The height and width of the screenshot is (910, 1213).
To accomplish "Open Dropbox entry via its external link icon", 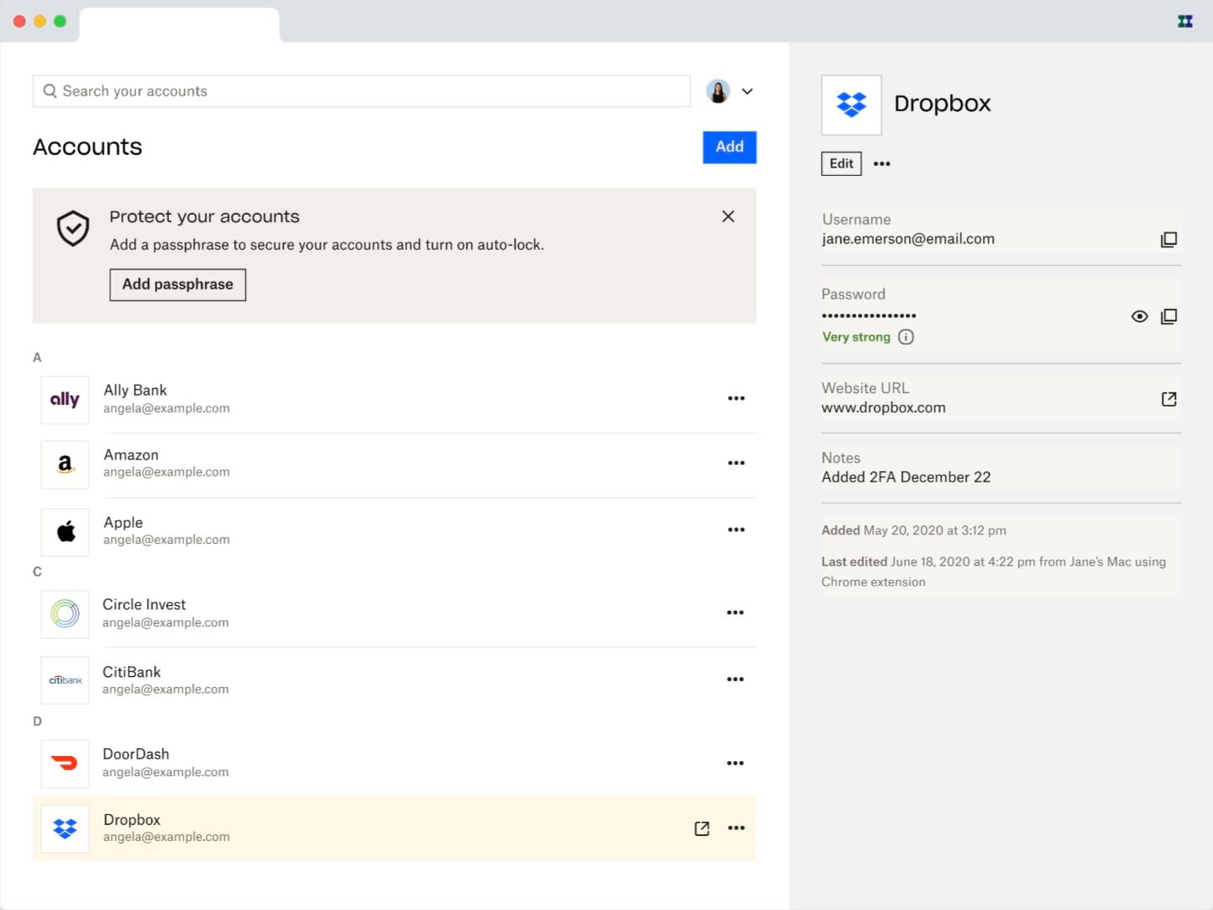I will coord(702,828).
